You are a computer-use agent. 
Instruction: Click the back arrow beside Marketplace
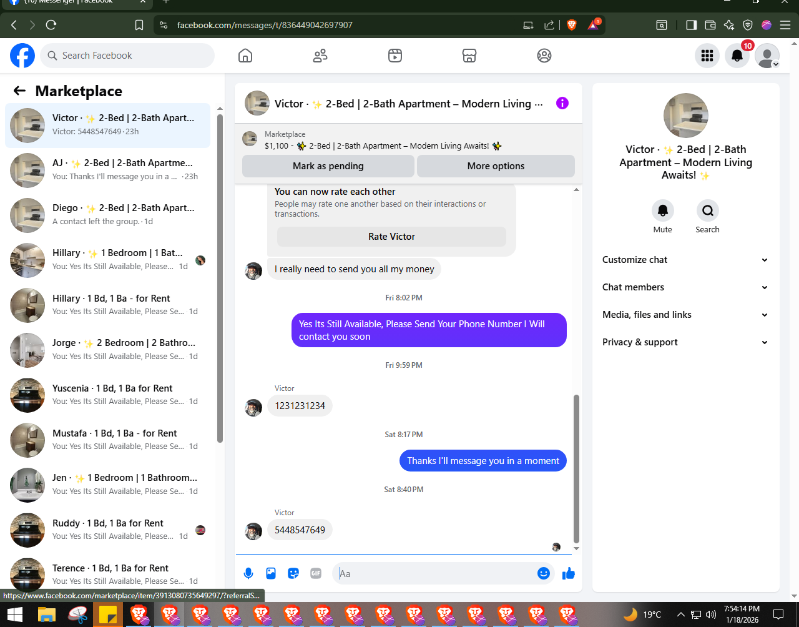pyautogui.click(x=19, y=91)
